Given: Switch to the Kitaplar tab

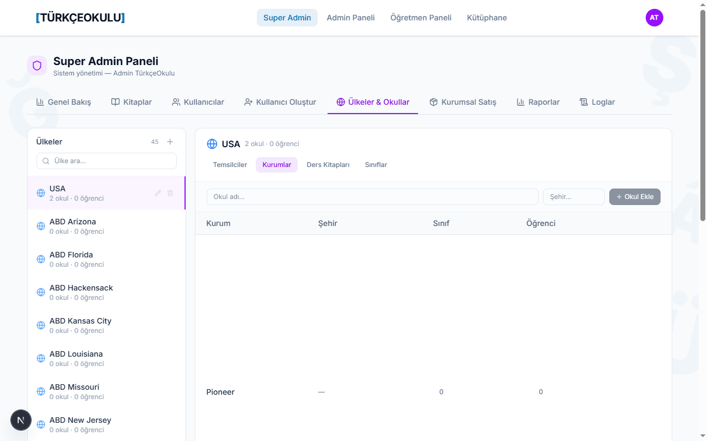Looking at the screenshot, I should (x=131, y=102).
